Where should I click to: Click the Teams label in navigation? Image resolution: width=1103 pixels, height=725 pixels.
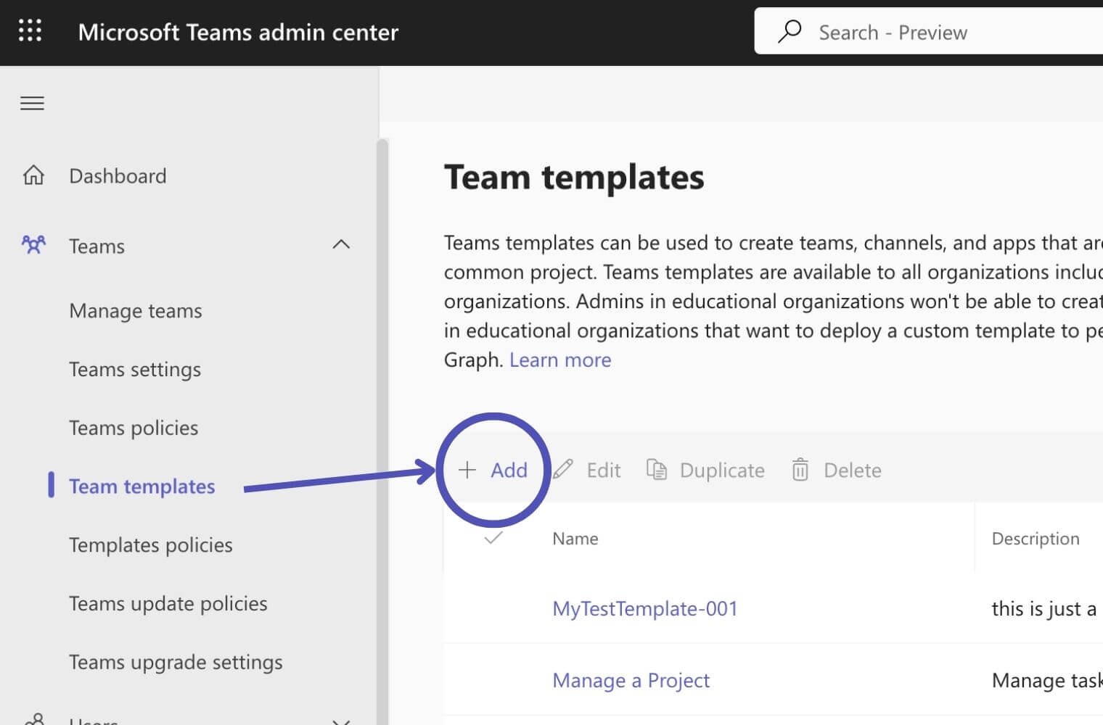(97, 246)
